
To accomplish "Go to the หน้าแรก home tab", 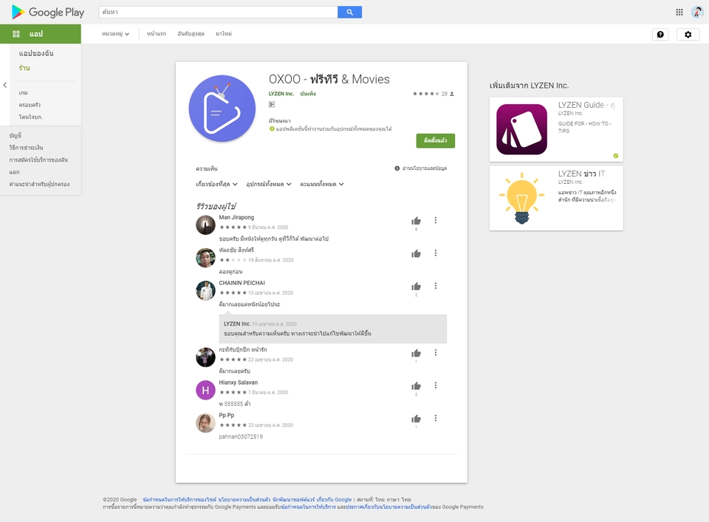I will tap(157, 34).
